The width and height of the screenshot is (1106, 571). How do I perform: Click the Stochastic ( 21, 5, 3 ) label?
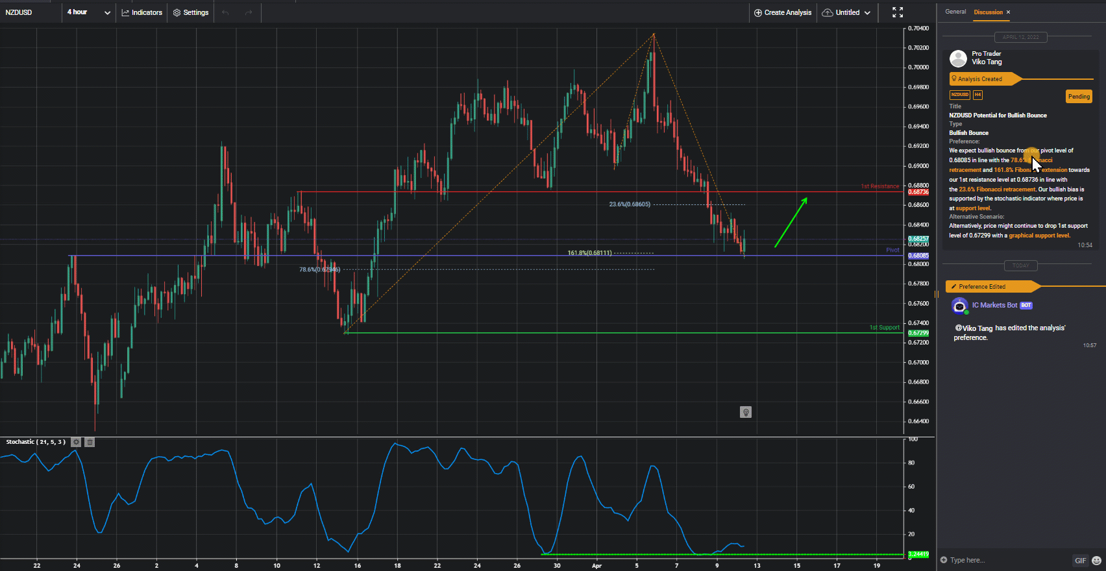(36, 442)
